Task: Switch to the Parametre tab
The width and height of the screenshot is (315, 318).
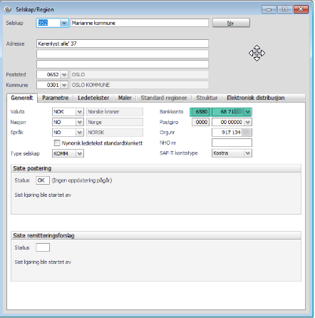Action: [56, 98]
